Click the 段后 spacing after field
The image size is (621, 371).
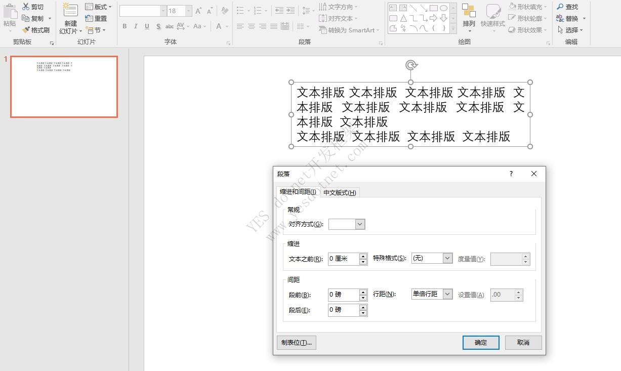tap(344, 310)
